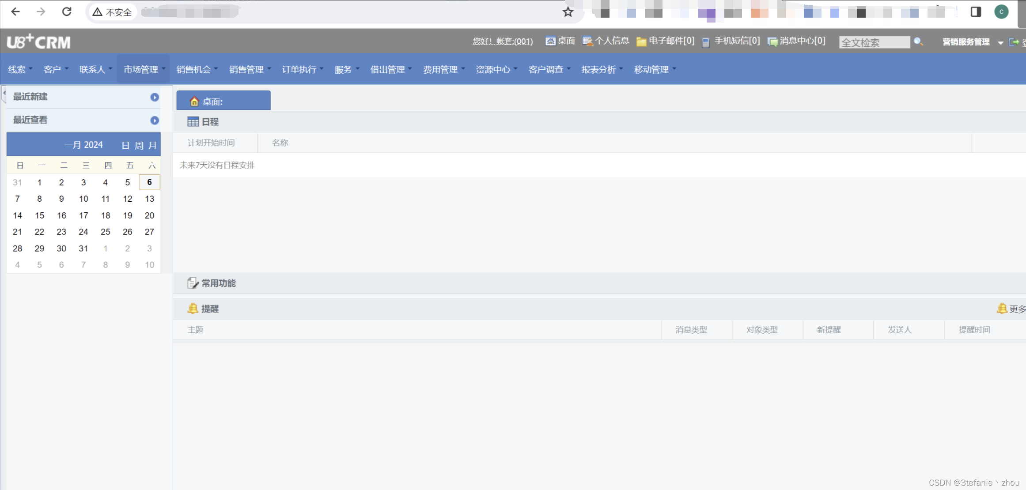Viewport: 1026px width, 490px height.
Task: Click the browser address bar
Action: 336,12
